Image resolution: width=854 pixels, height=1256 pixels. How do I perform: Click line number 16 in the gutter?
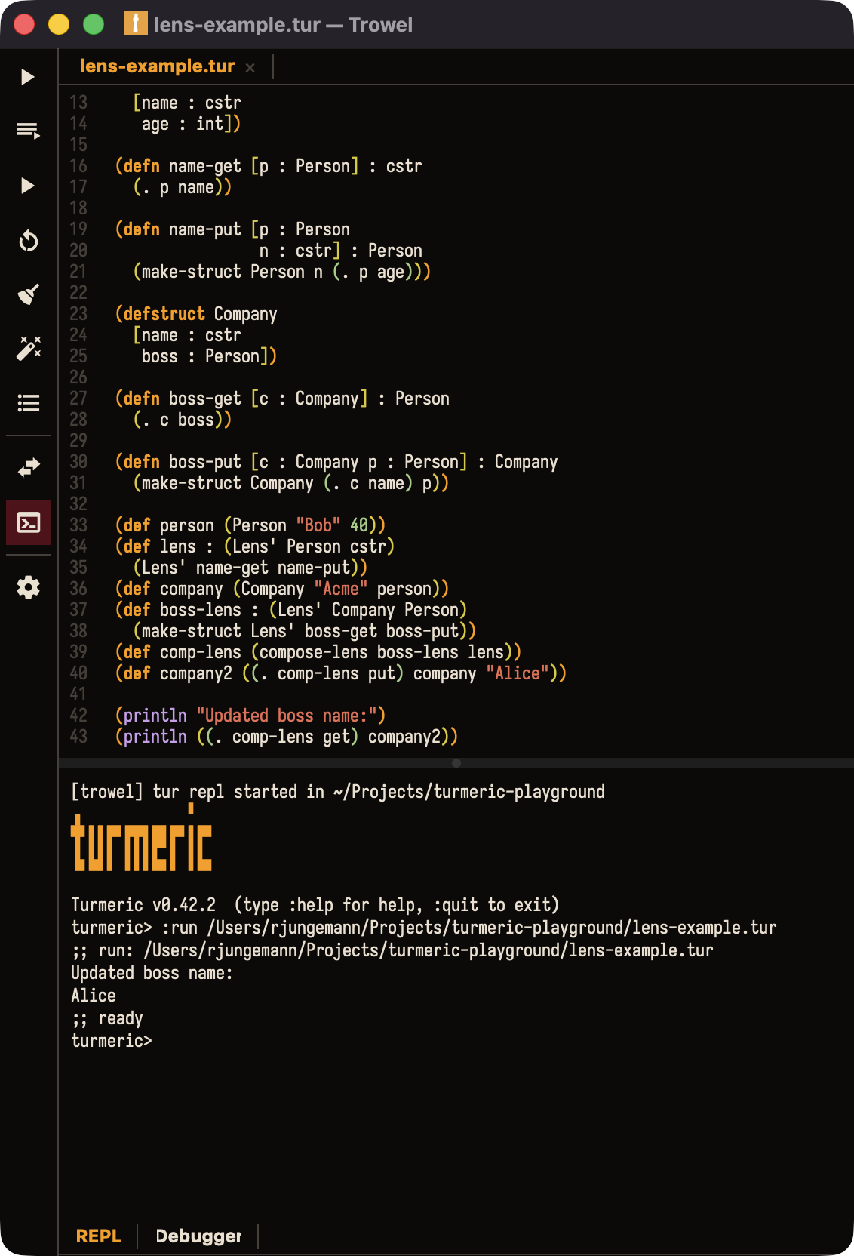click(x=78, y=166)
